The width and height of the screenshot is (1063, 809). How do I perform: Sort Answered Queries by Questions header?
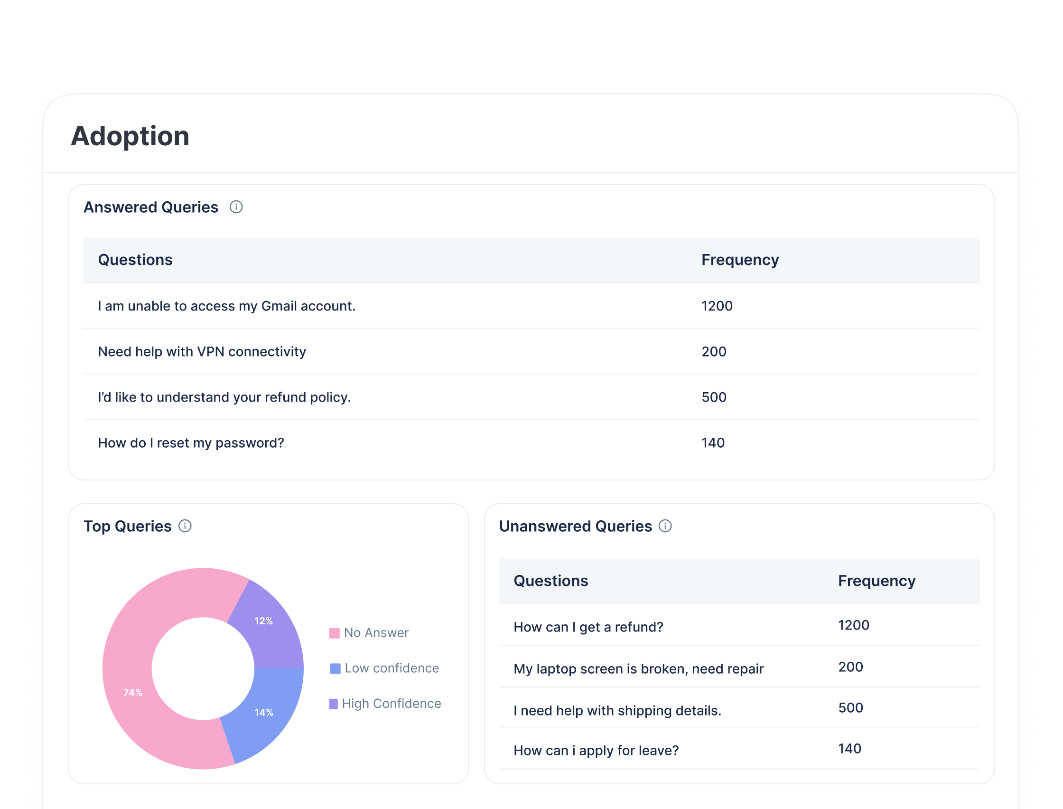(135, 260)
